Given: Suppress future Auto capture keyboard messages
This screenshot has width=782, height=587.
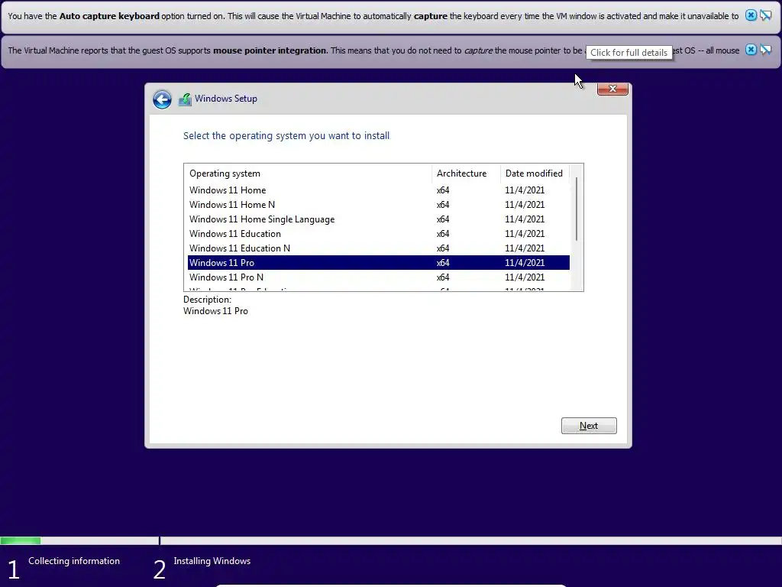Looking at the screenshot, I should (765, 15).
